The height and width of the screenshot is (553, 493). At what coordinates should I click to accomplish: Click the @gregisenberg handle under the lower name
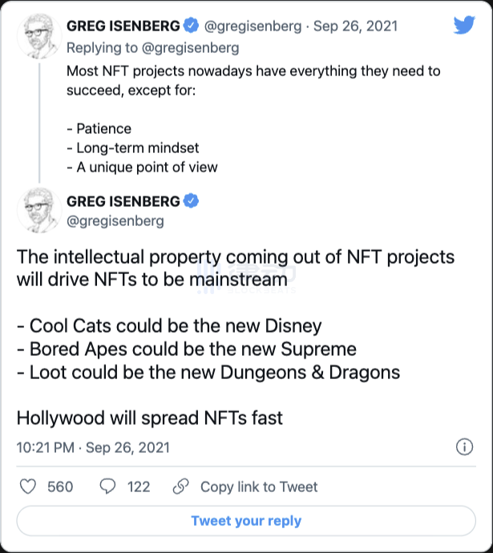tap(115, 220)
